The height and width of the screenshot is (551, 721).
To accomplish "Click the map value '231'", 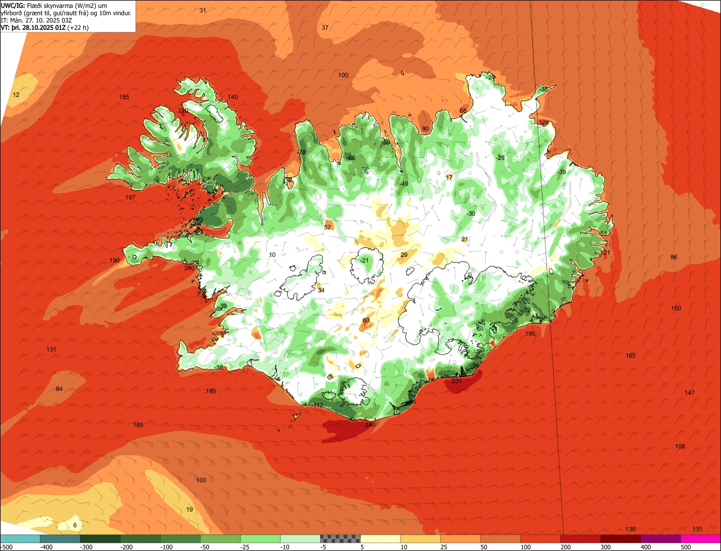I will coord(457,381).
